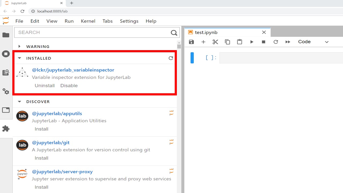343x193 pixels.
Task: Reload the browser page
Action: [x=23, y=11]
